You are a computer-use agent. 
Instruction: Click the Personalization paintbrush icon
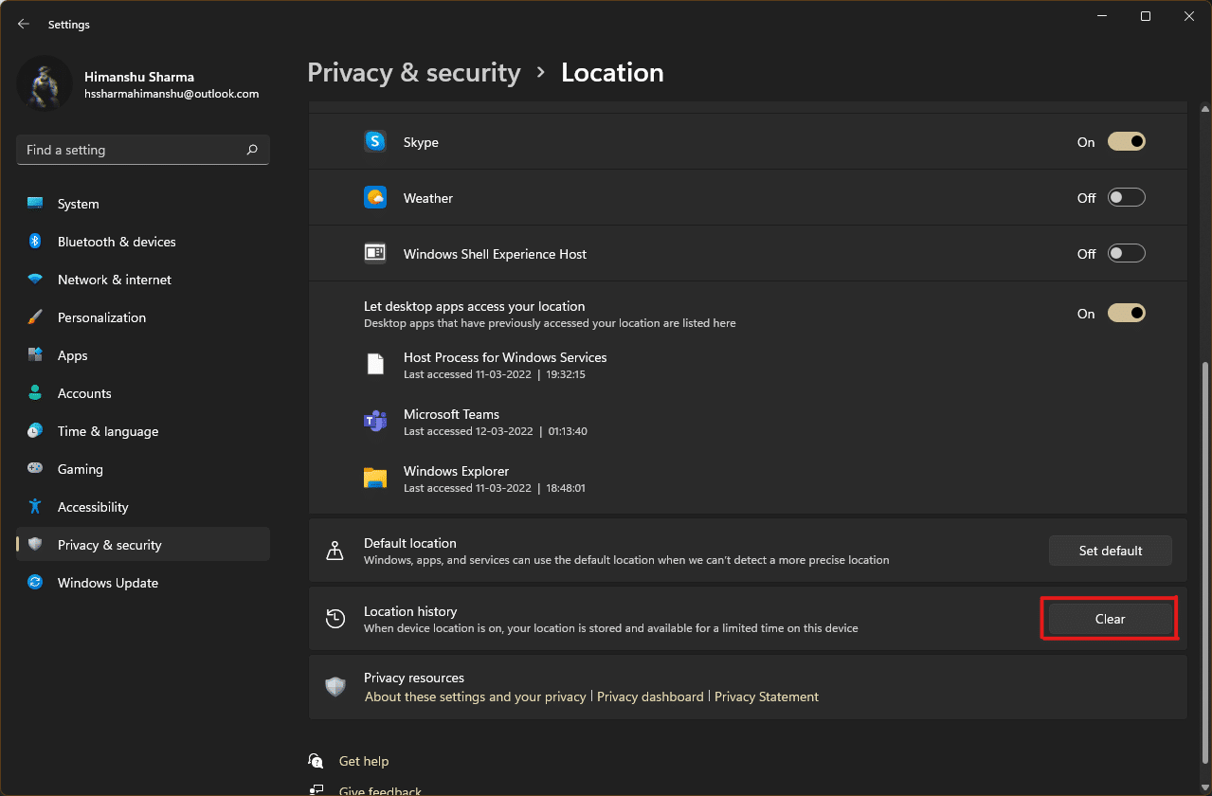(x=35, y=317)
